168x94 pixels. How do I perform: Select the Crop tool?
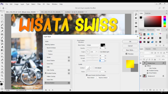pos(2,28)
